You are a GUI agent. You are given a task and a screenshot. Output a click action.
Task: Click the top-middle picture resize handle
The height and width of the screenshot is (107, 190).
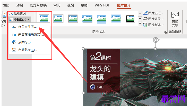pyautogui.click(x=155, y=49)
